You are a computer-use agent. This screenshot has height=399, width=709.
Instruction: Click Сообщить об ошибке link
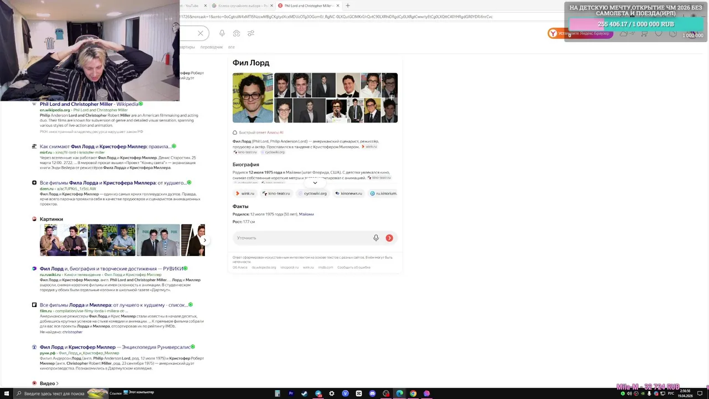point(353,267)
